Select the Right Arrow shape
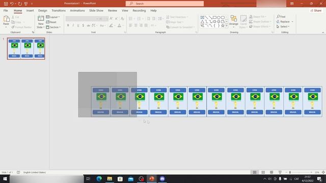 [x=214, y=21]
